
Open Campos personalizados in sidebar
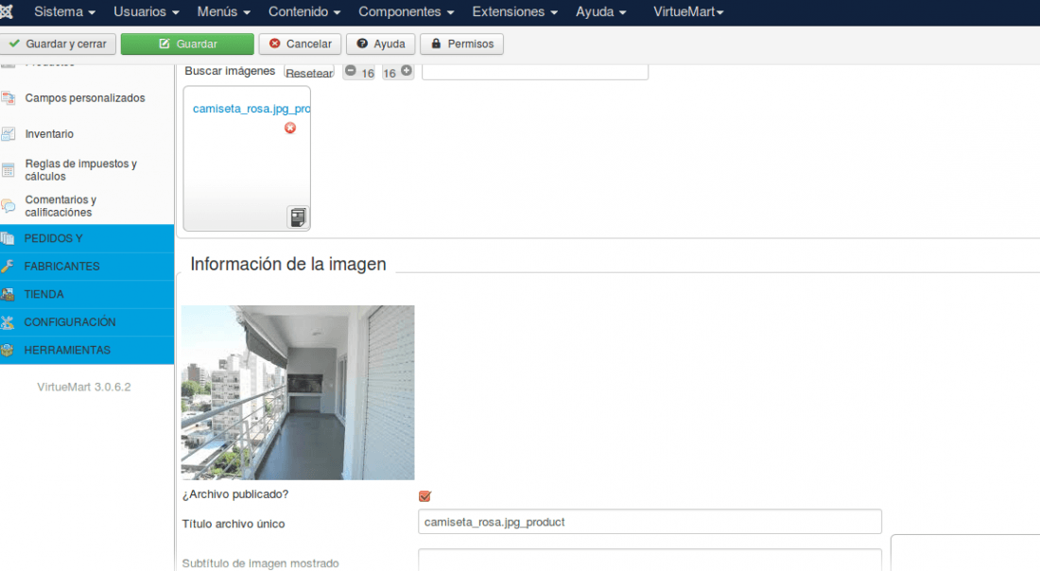pyautogui.click(x=85, y=98)
